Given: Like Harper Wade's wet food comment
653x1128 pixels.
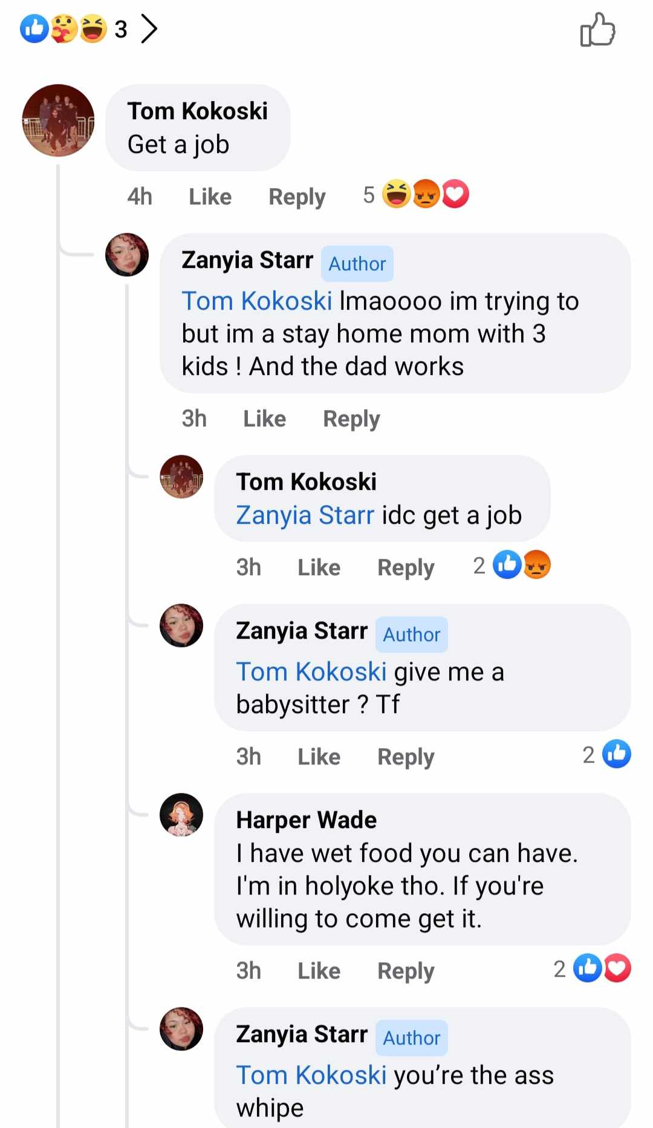Looking at the screenshot, I should (x=319, y=971).
